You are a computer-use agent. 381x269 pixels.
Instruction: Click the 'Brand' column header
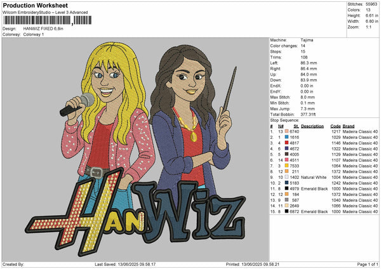pos(349,126)
